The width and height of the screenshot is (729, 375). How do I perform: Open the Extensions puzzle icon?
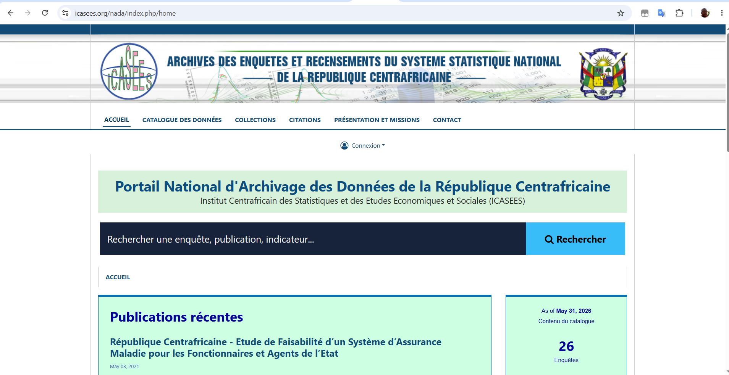679,13
